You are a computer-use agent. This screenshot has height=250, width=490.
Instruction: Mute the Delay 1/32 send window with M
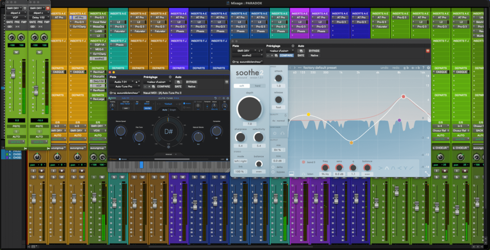(39, 52)
